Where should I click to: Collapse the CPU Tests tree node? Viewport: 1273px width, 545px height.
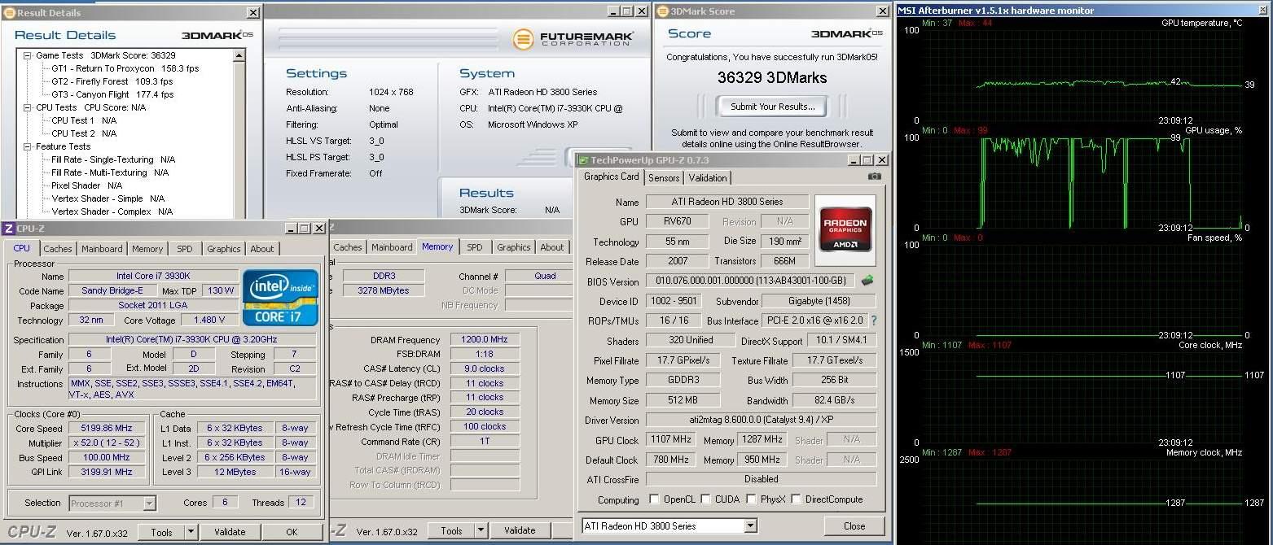27,107
